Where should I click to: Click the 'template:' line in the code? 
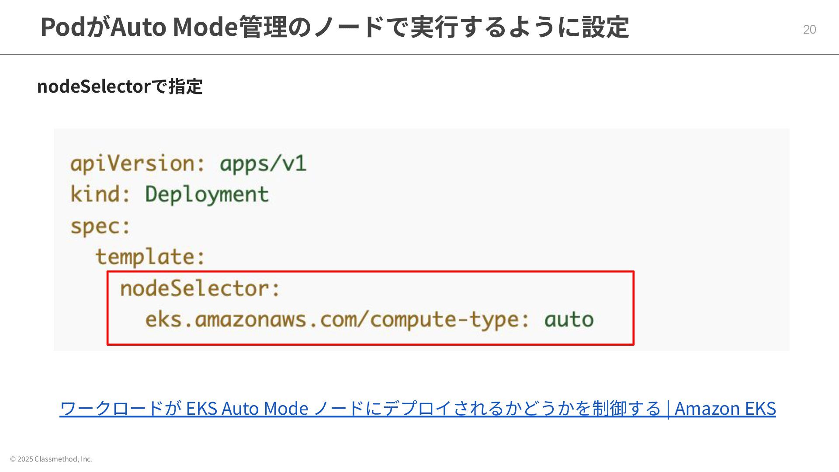click(x=150, y=257)
